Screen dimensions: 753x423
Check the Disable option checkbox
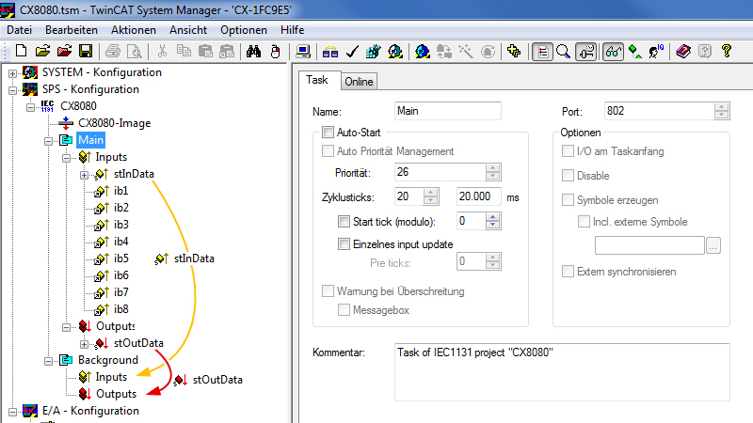(568, 175)
